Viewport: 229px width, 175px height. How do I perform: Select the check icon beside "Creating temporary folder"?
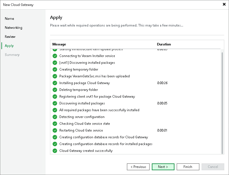55,69
